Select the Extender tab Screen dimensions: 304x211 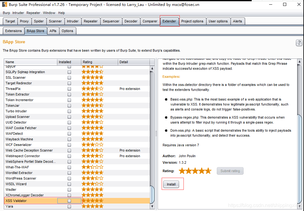(x=169, y=21)
